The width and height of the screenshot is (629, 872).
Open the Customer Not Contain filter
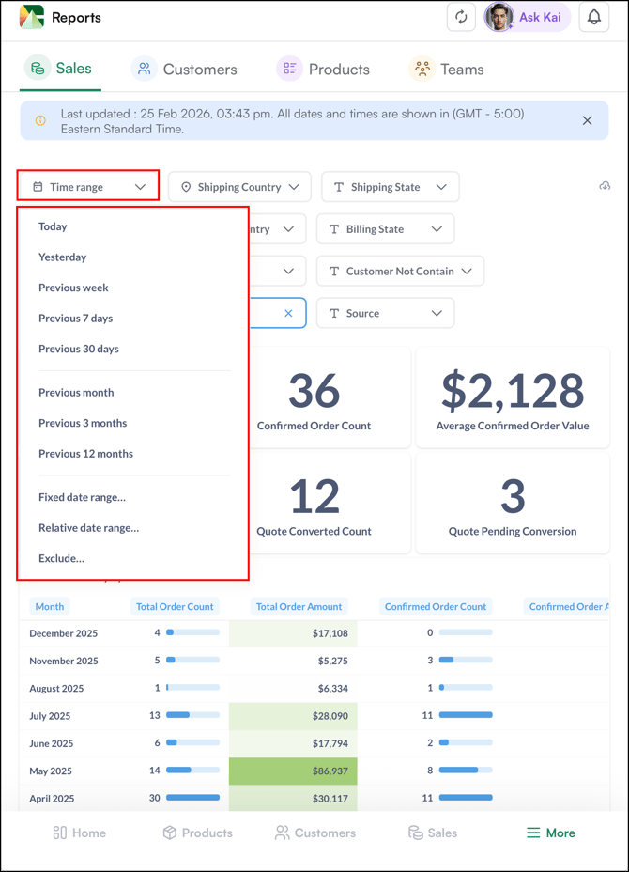coord(400,271)
